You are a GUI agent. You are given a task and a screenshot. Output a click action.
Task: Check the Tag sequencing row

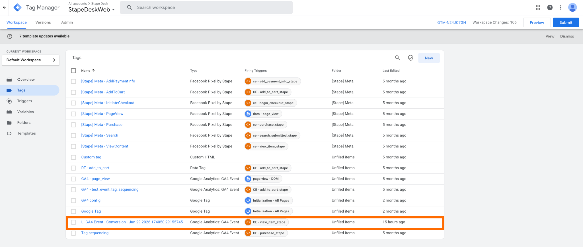(x=73, y=233)
